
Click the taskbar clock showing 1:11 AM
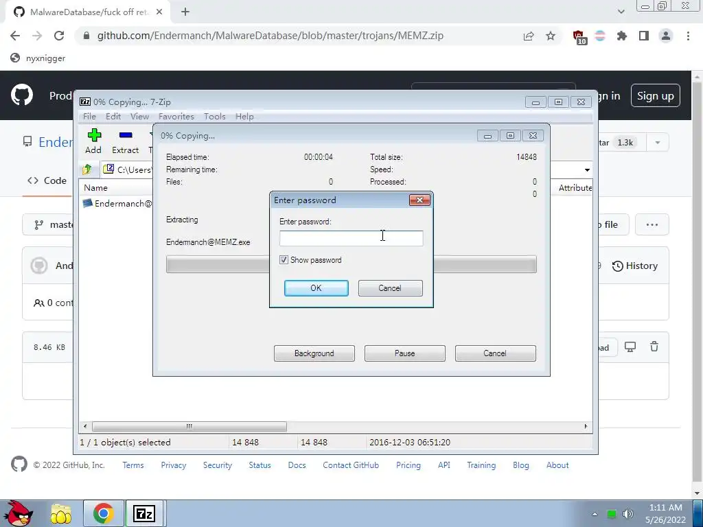tap(666, 513)
